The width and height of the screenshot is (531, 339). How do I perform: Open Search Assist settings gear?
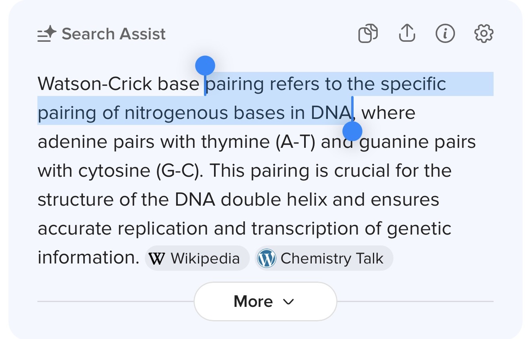(x=484, y=34)
